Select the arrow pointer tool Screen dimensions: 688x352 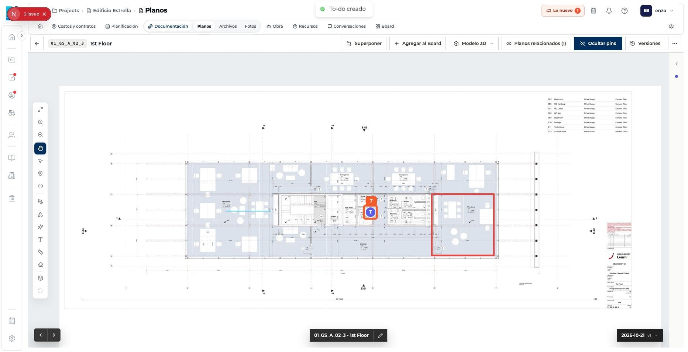[x=40, y=161]
